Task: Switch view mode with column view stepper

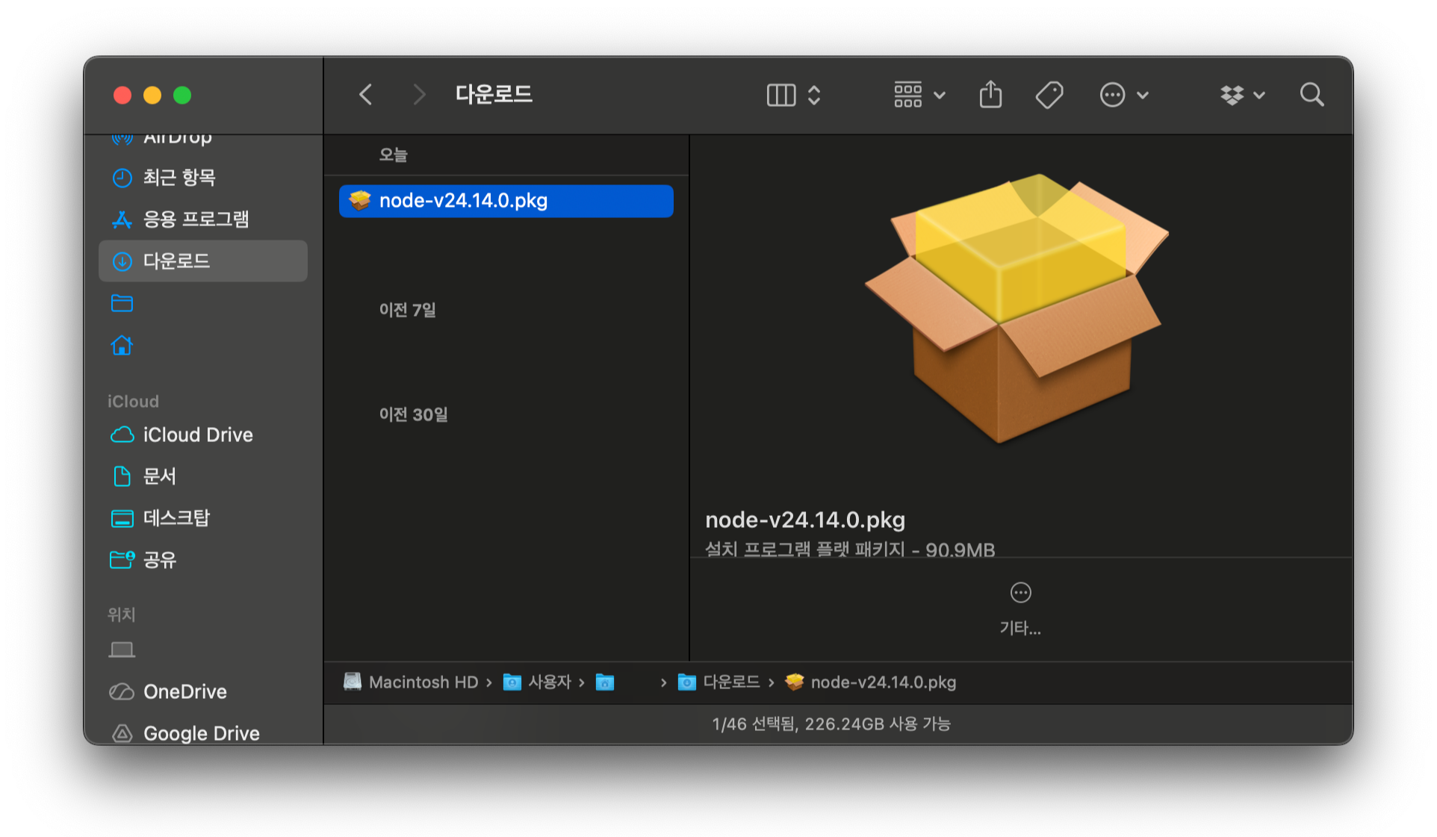Action: click(x=793, y=95)
